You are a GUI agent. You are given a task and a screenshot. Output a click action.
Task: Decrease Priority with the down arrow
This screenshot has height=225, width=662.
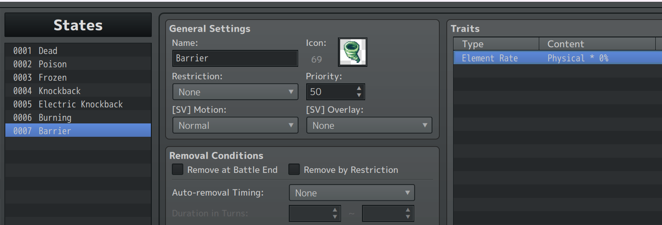click(359, 95)
